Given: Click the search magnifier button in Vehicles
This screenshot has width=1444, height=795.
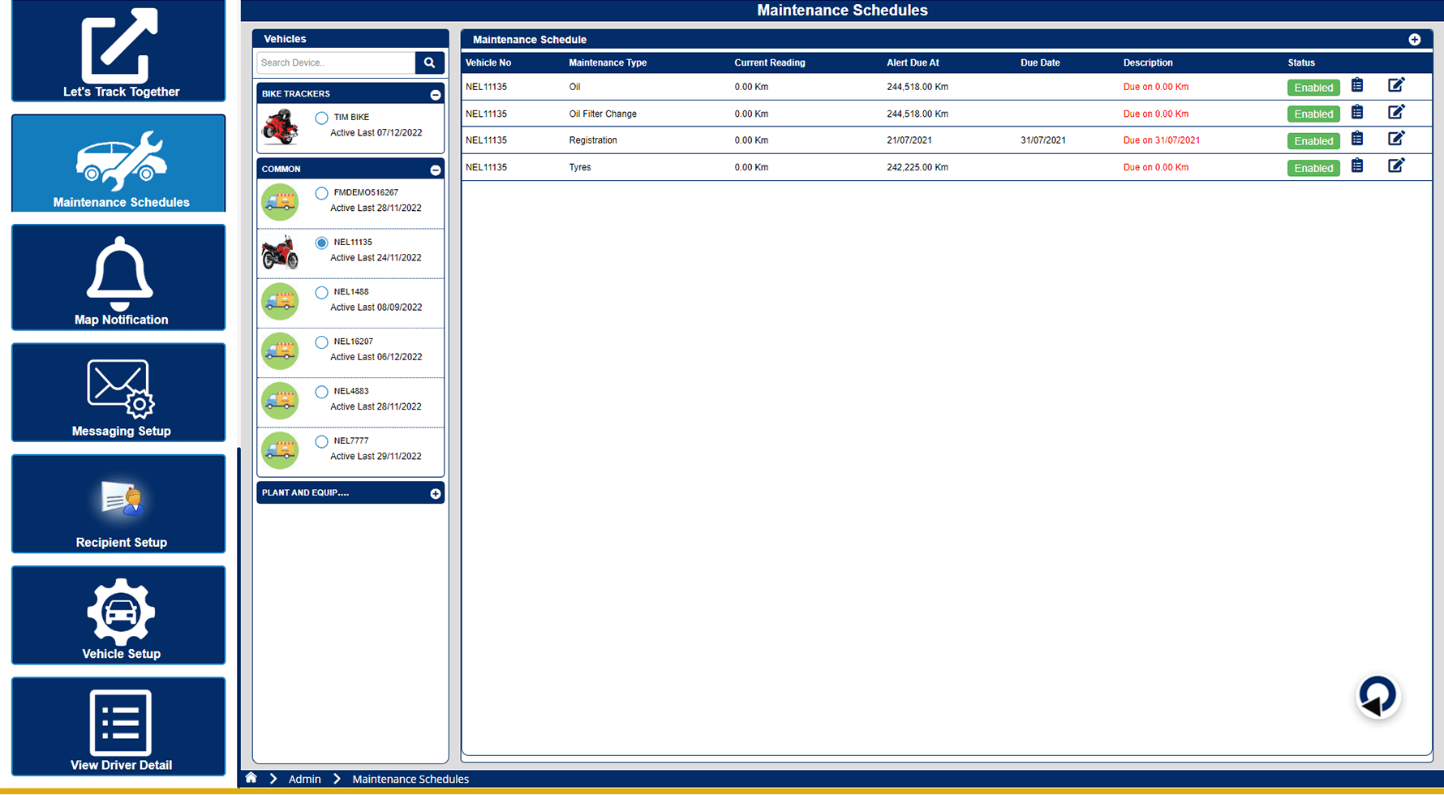Looking at the screenshot, I should coord(429,62).
